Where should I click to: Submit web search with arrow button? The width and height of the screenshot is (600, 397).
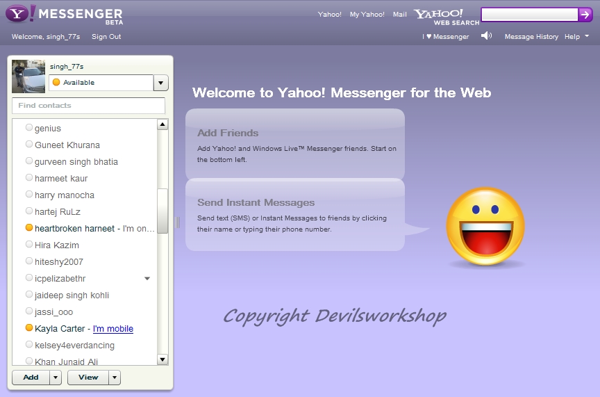[x=585, y=15]
